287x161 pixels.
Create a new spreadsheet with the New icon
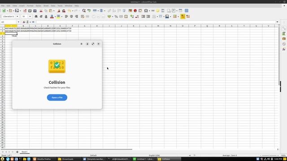coord(4,11)
